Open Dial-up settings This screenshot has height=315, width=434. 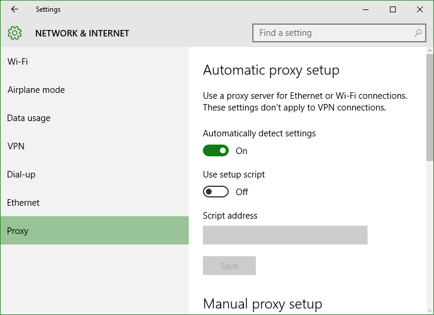click(x=95, y=174)
